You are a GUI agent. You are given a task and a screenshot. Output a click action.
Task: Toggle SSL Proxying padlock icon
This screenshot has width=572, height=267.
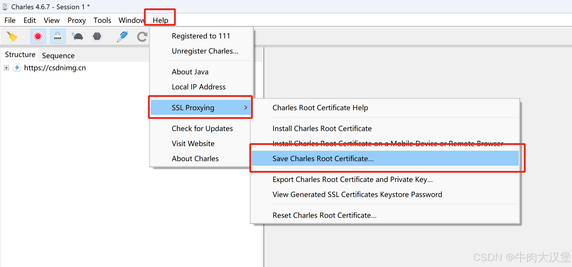click(x=58, y=36)
